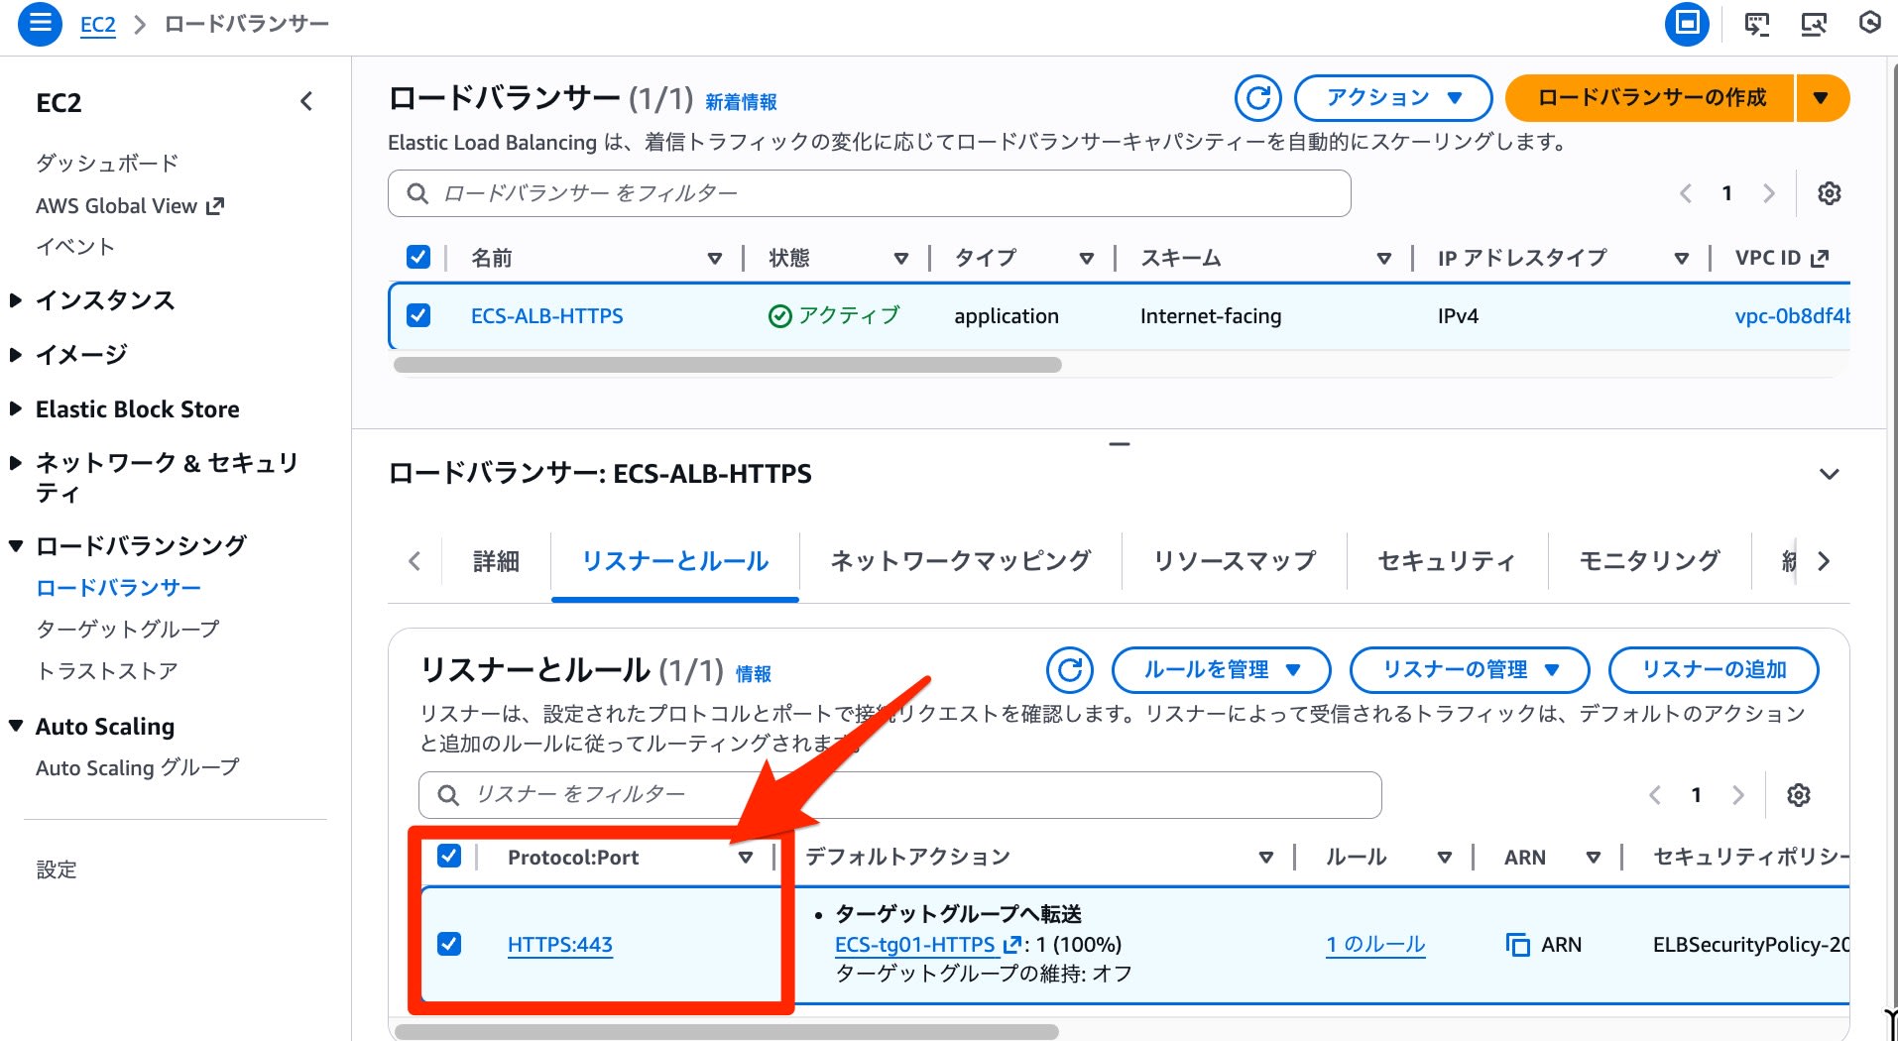Open AWS Global View in sidebar
Viewport: 1898px width, 1041px height.
(130, 206)
